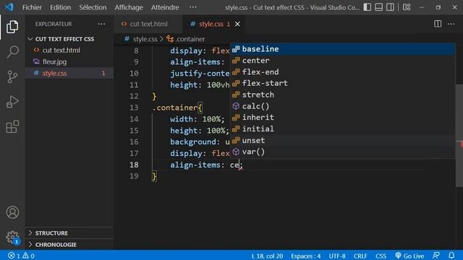The height and width of the screenshot is (260, 463).
Task: Open the feedback icon in status bar
Action: [436, 256]
